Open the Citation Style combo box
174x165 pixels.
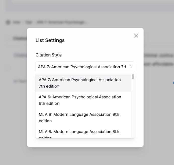[x=85, y=67]
